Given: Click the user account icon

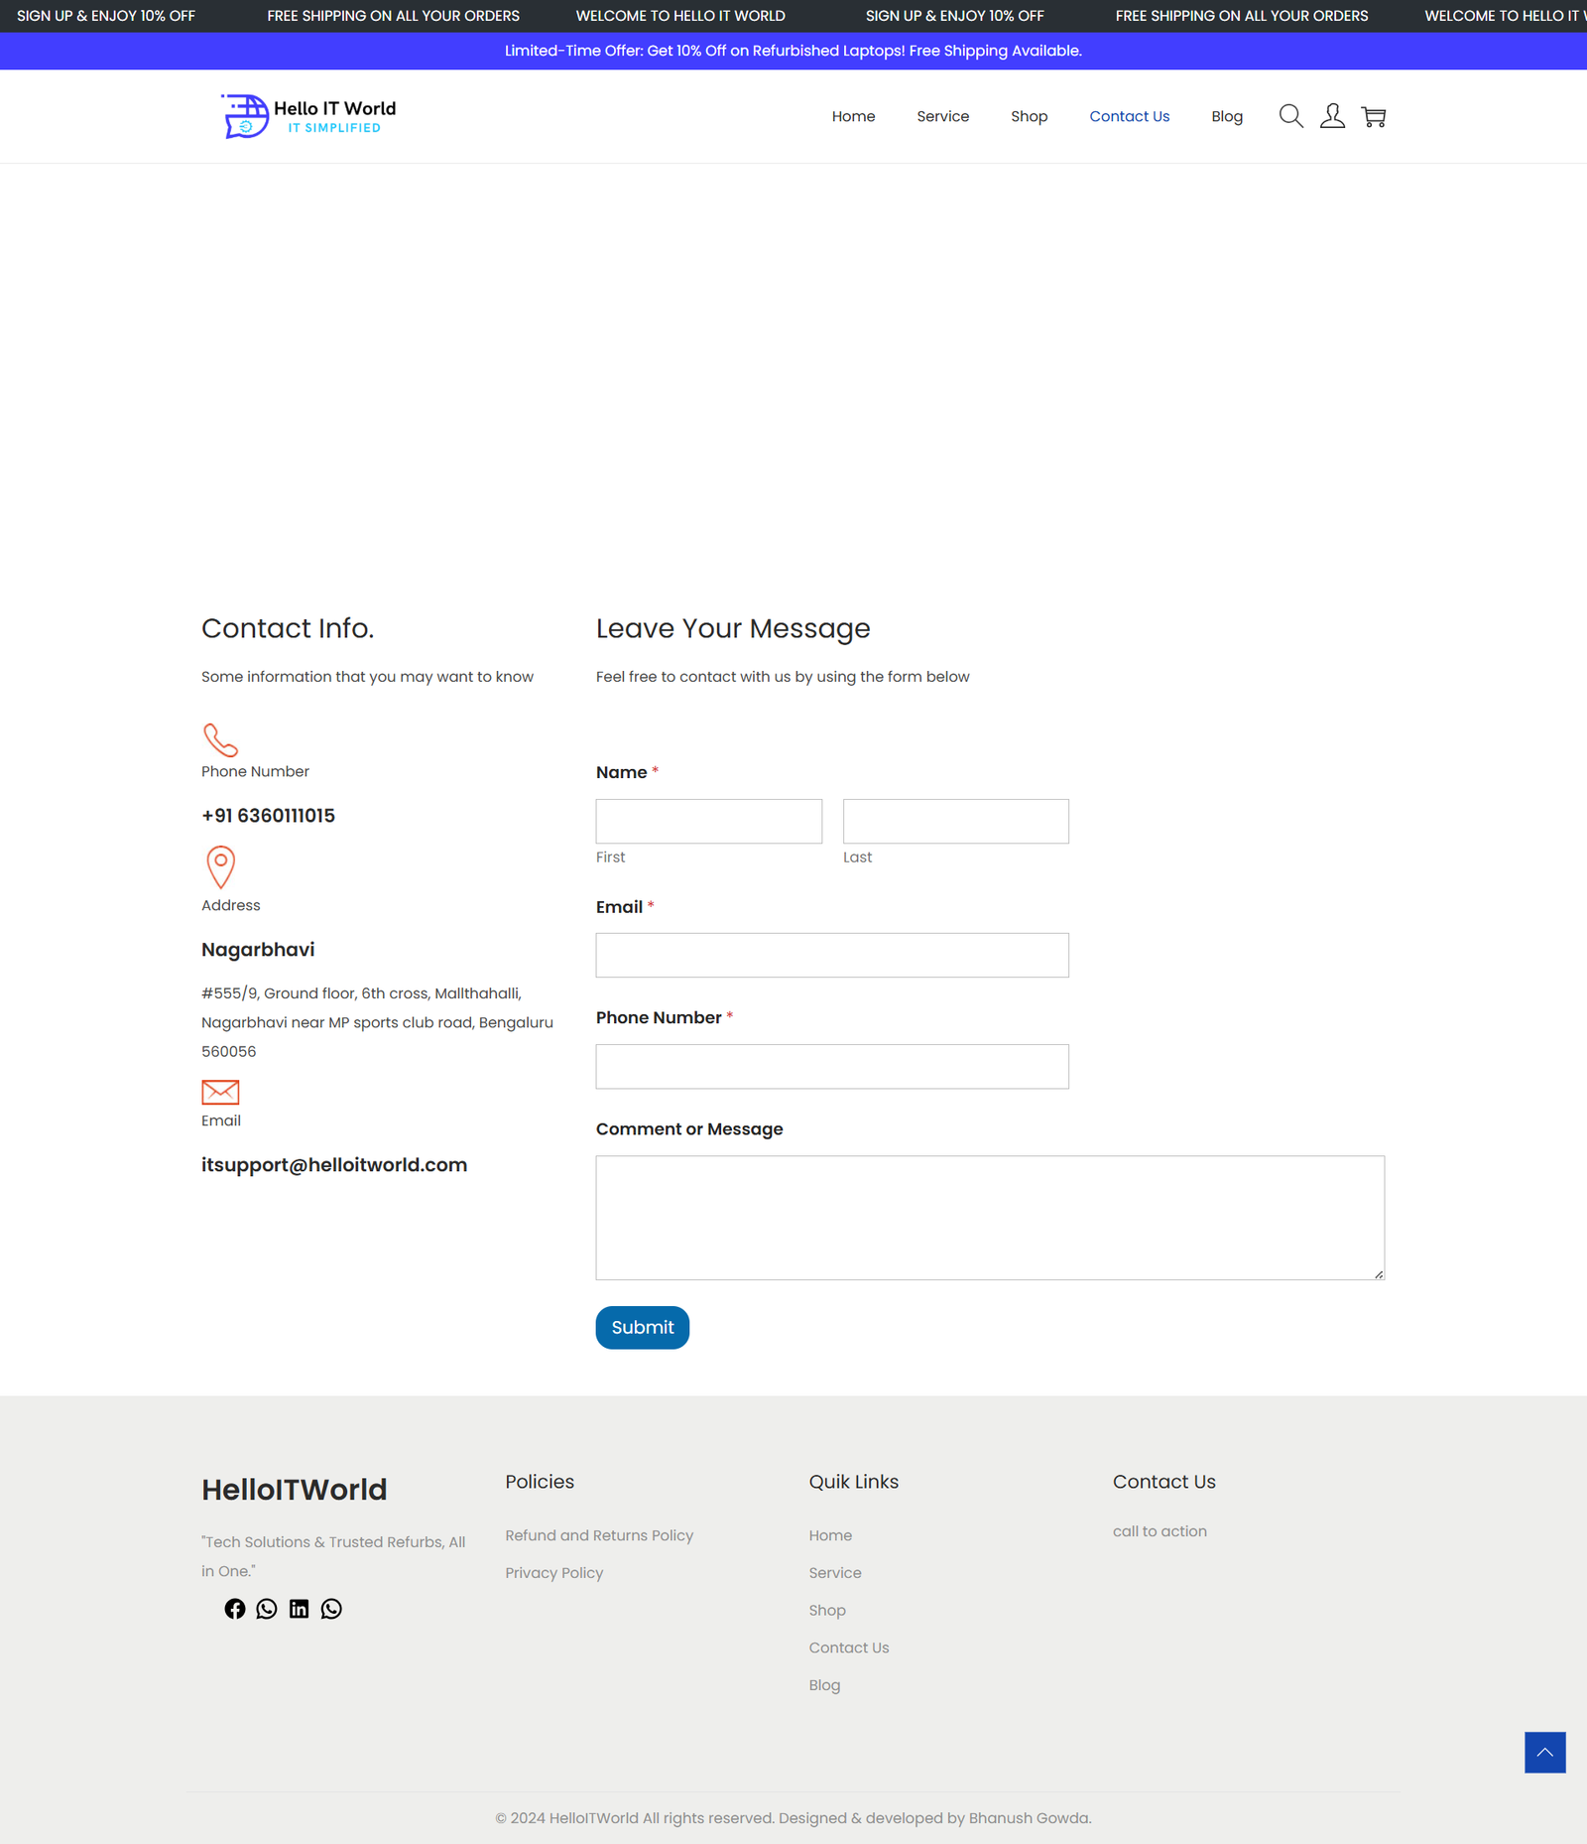Looking at the screenshot, I should 1332,116.
